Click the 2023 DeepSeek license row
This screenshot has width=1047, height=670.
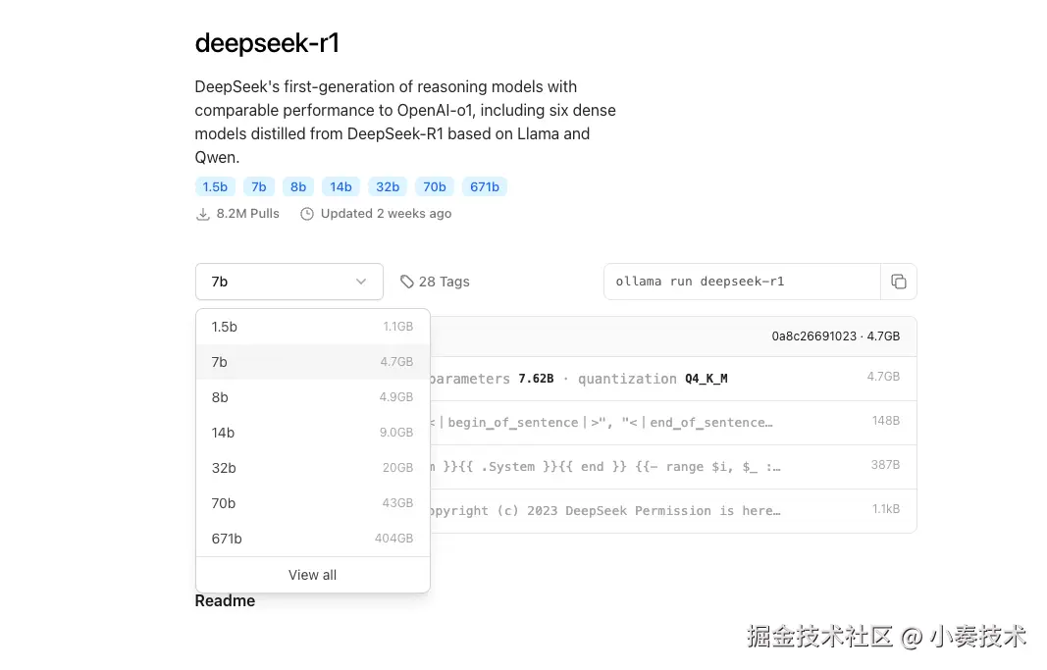pos(673,510)
